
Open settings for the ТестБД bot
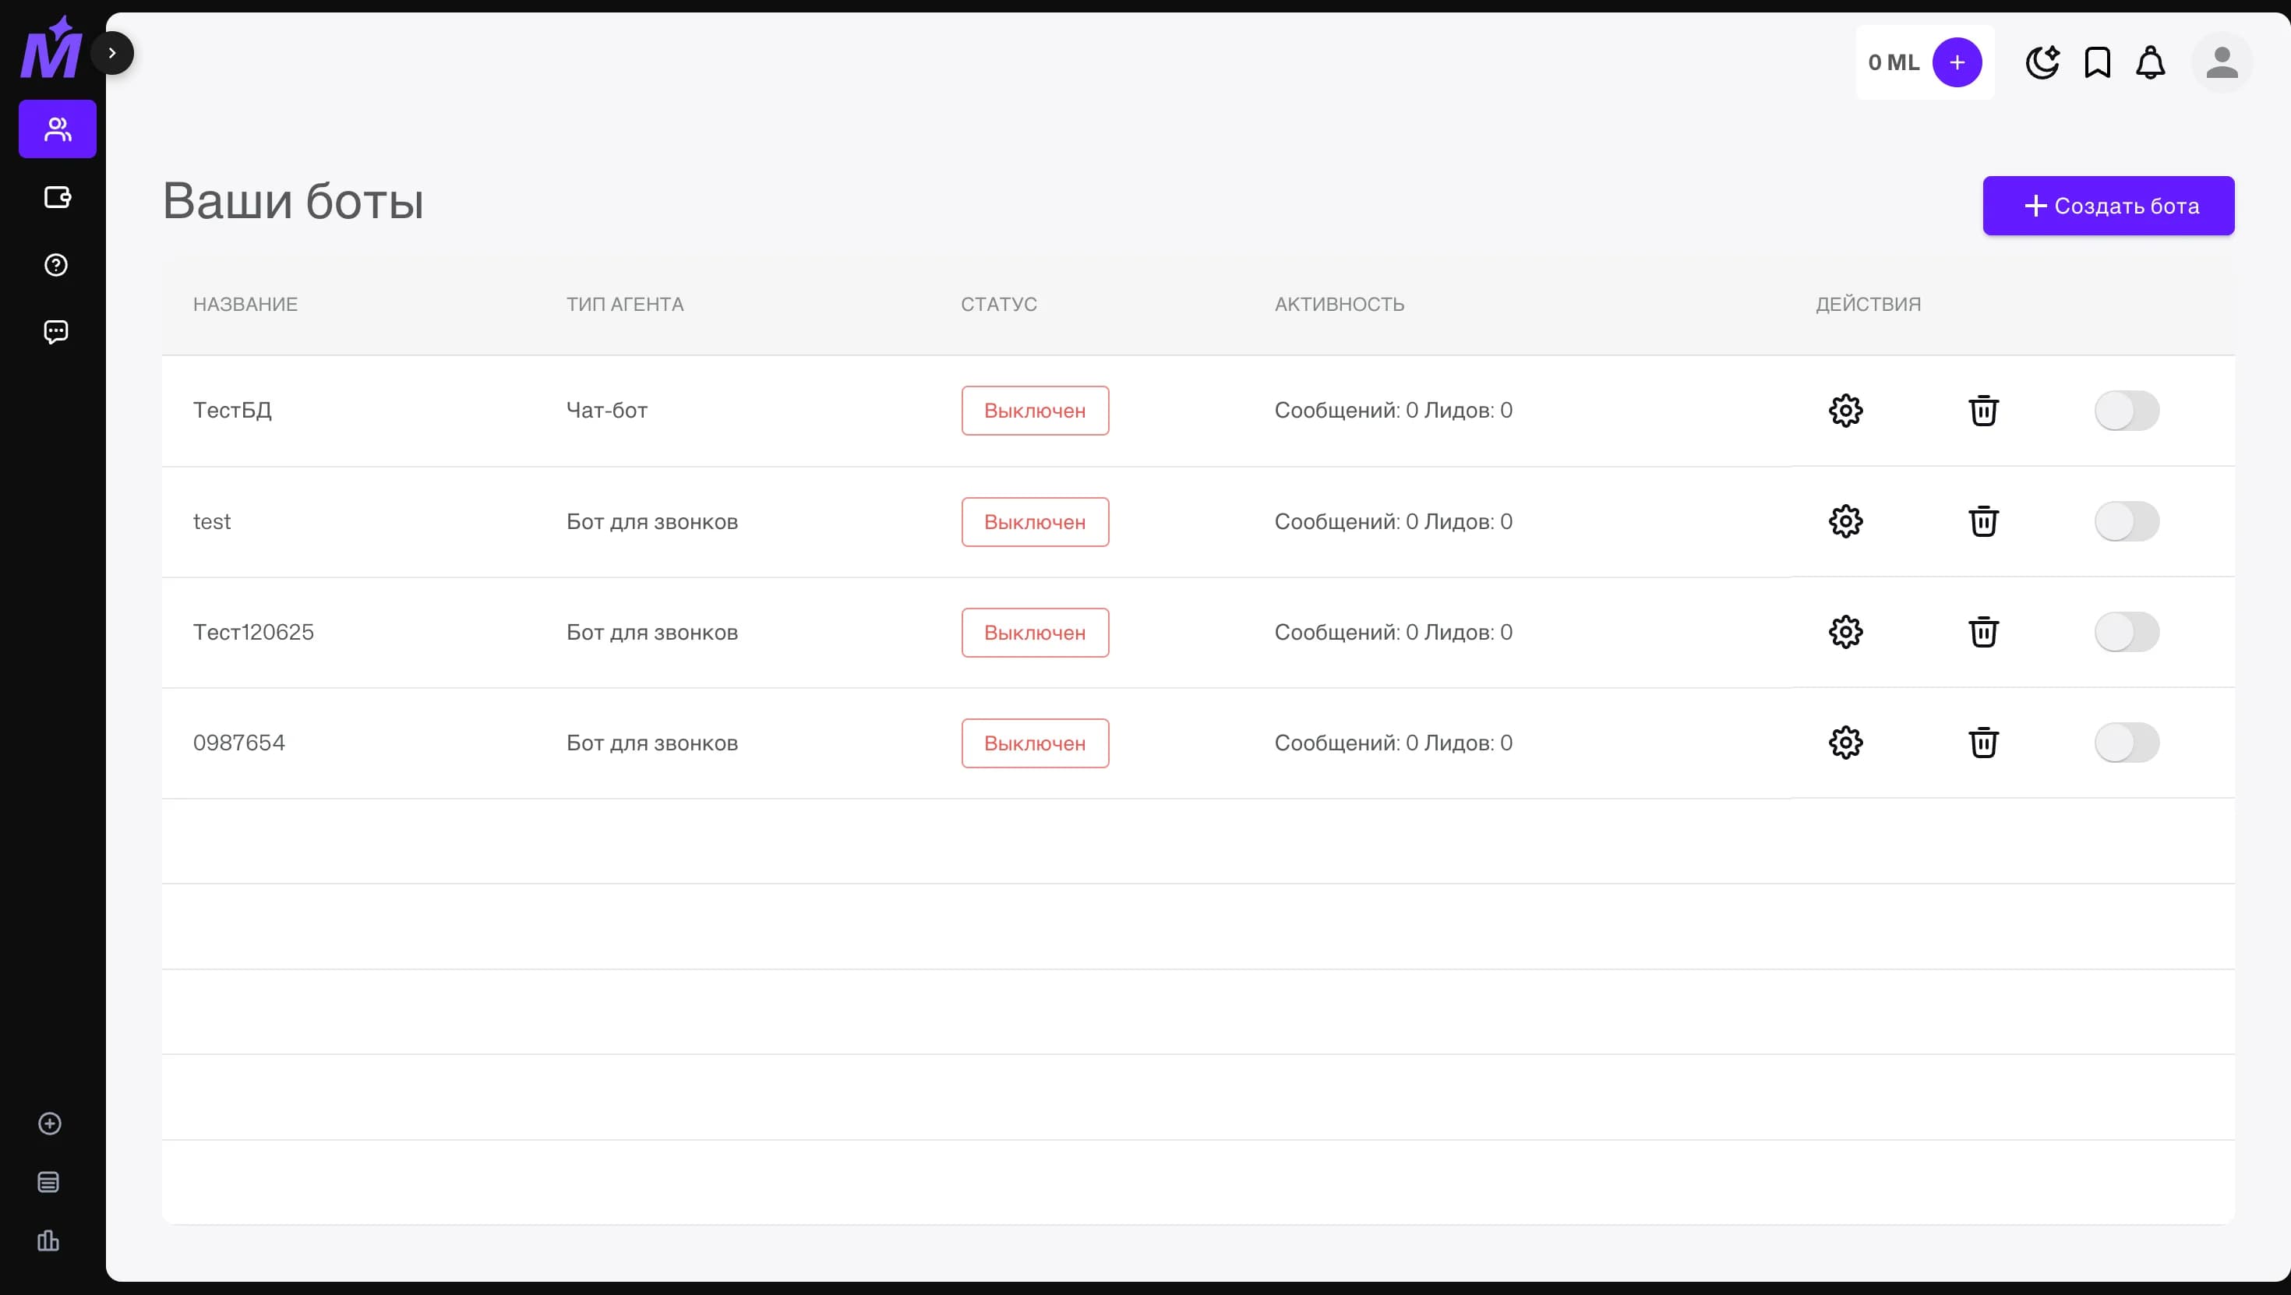coord(1845,410)
